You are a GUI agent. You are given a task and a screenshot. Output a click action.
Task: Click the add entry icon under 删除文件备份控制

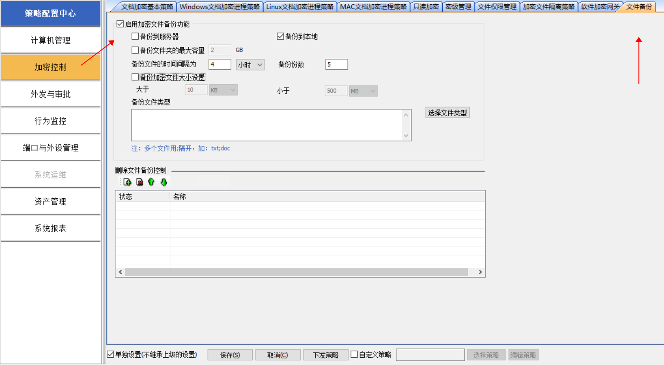click(127, 182)
